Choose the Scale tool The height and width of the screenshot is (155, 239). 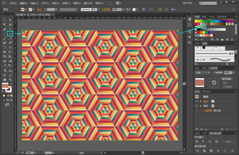(x=10, y=47)
